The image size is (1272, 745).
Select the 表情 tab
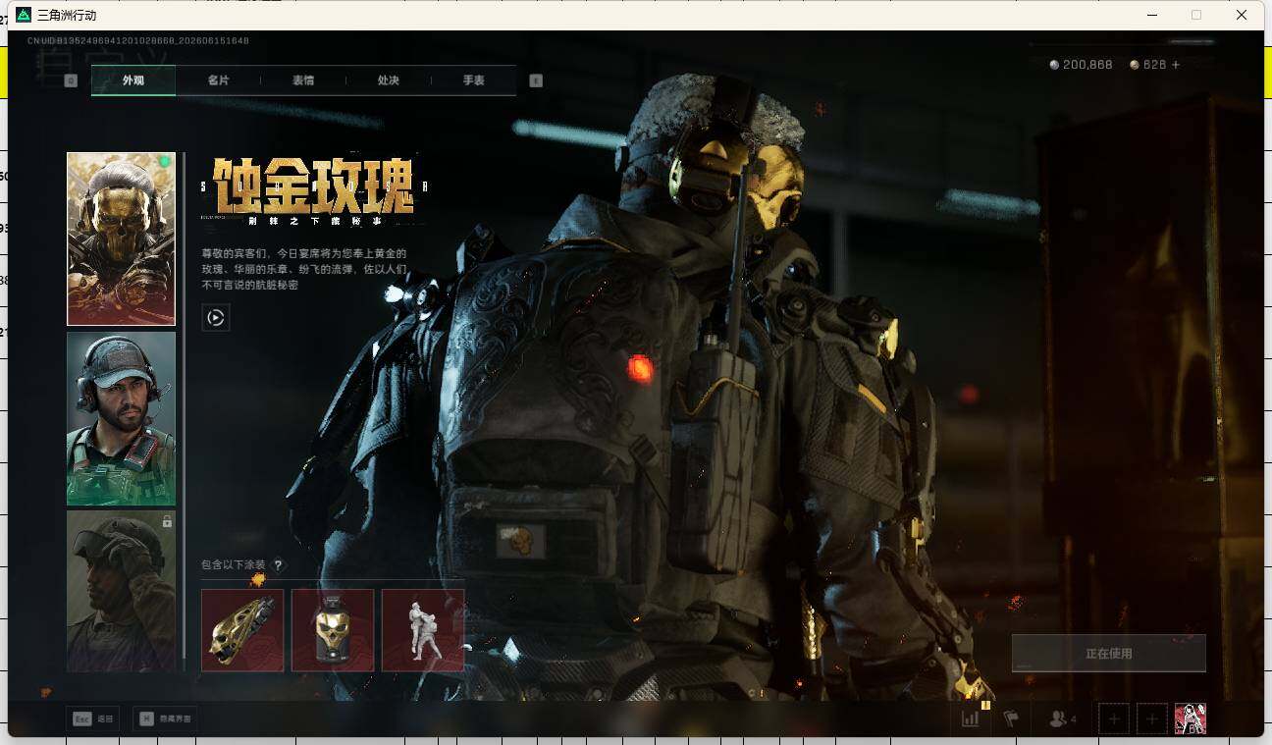(x=303, y=80)
